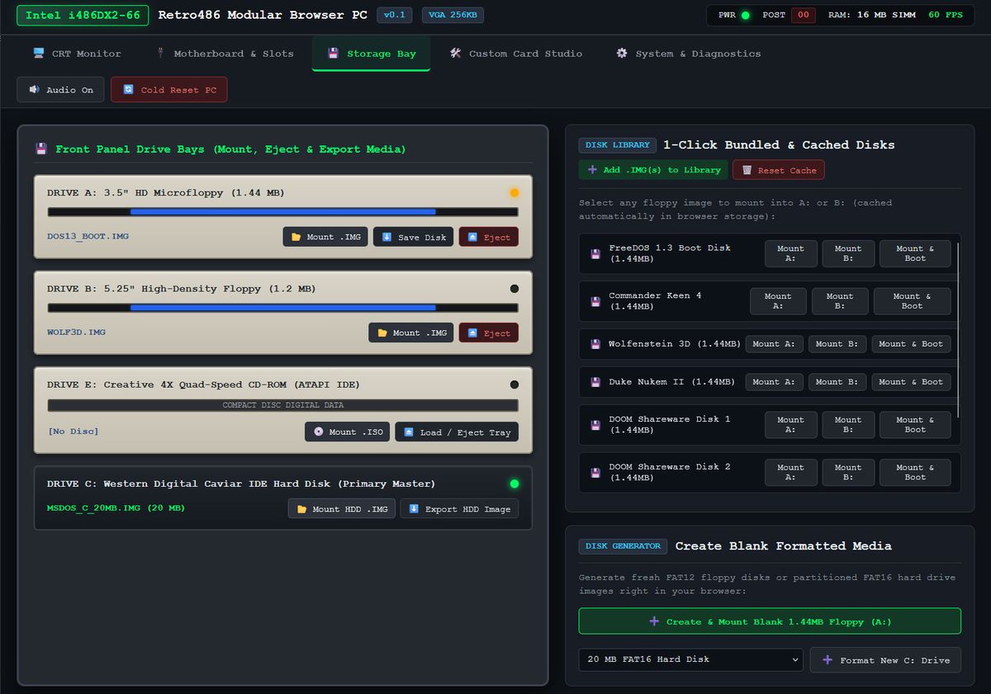
Task: Export the HDD image from Drive C
Action: point(460,508)
